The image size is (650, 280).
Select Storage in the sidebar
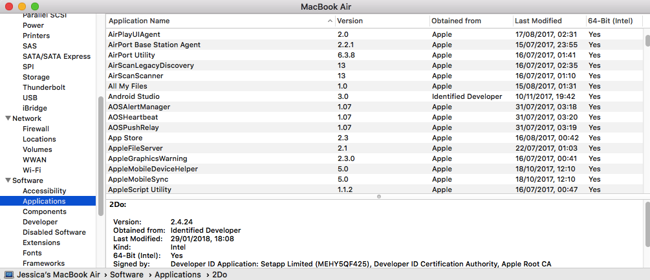36,77
